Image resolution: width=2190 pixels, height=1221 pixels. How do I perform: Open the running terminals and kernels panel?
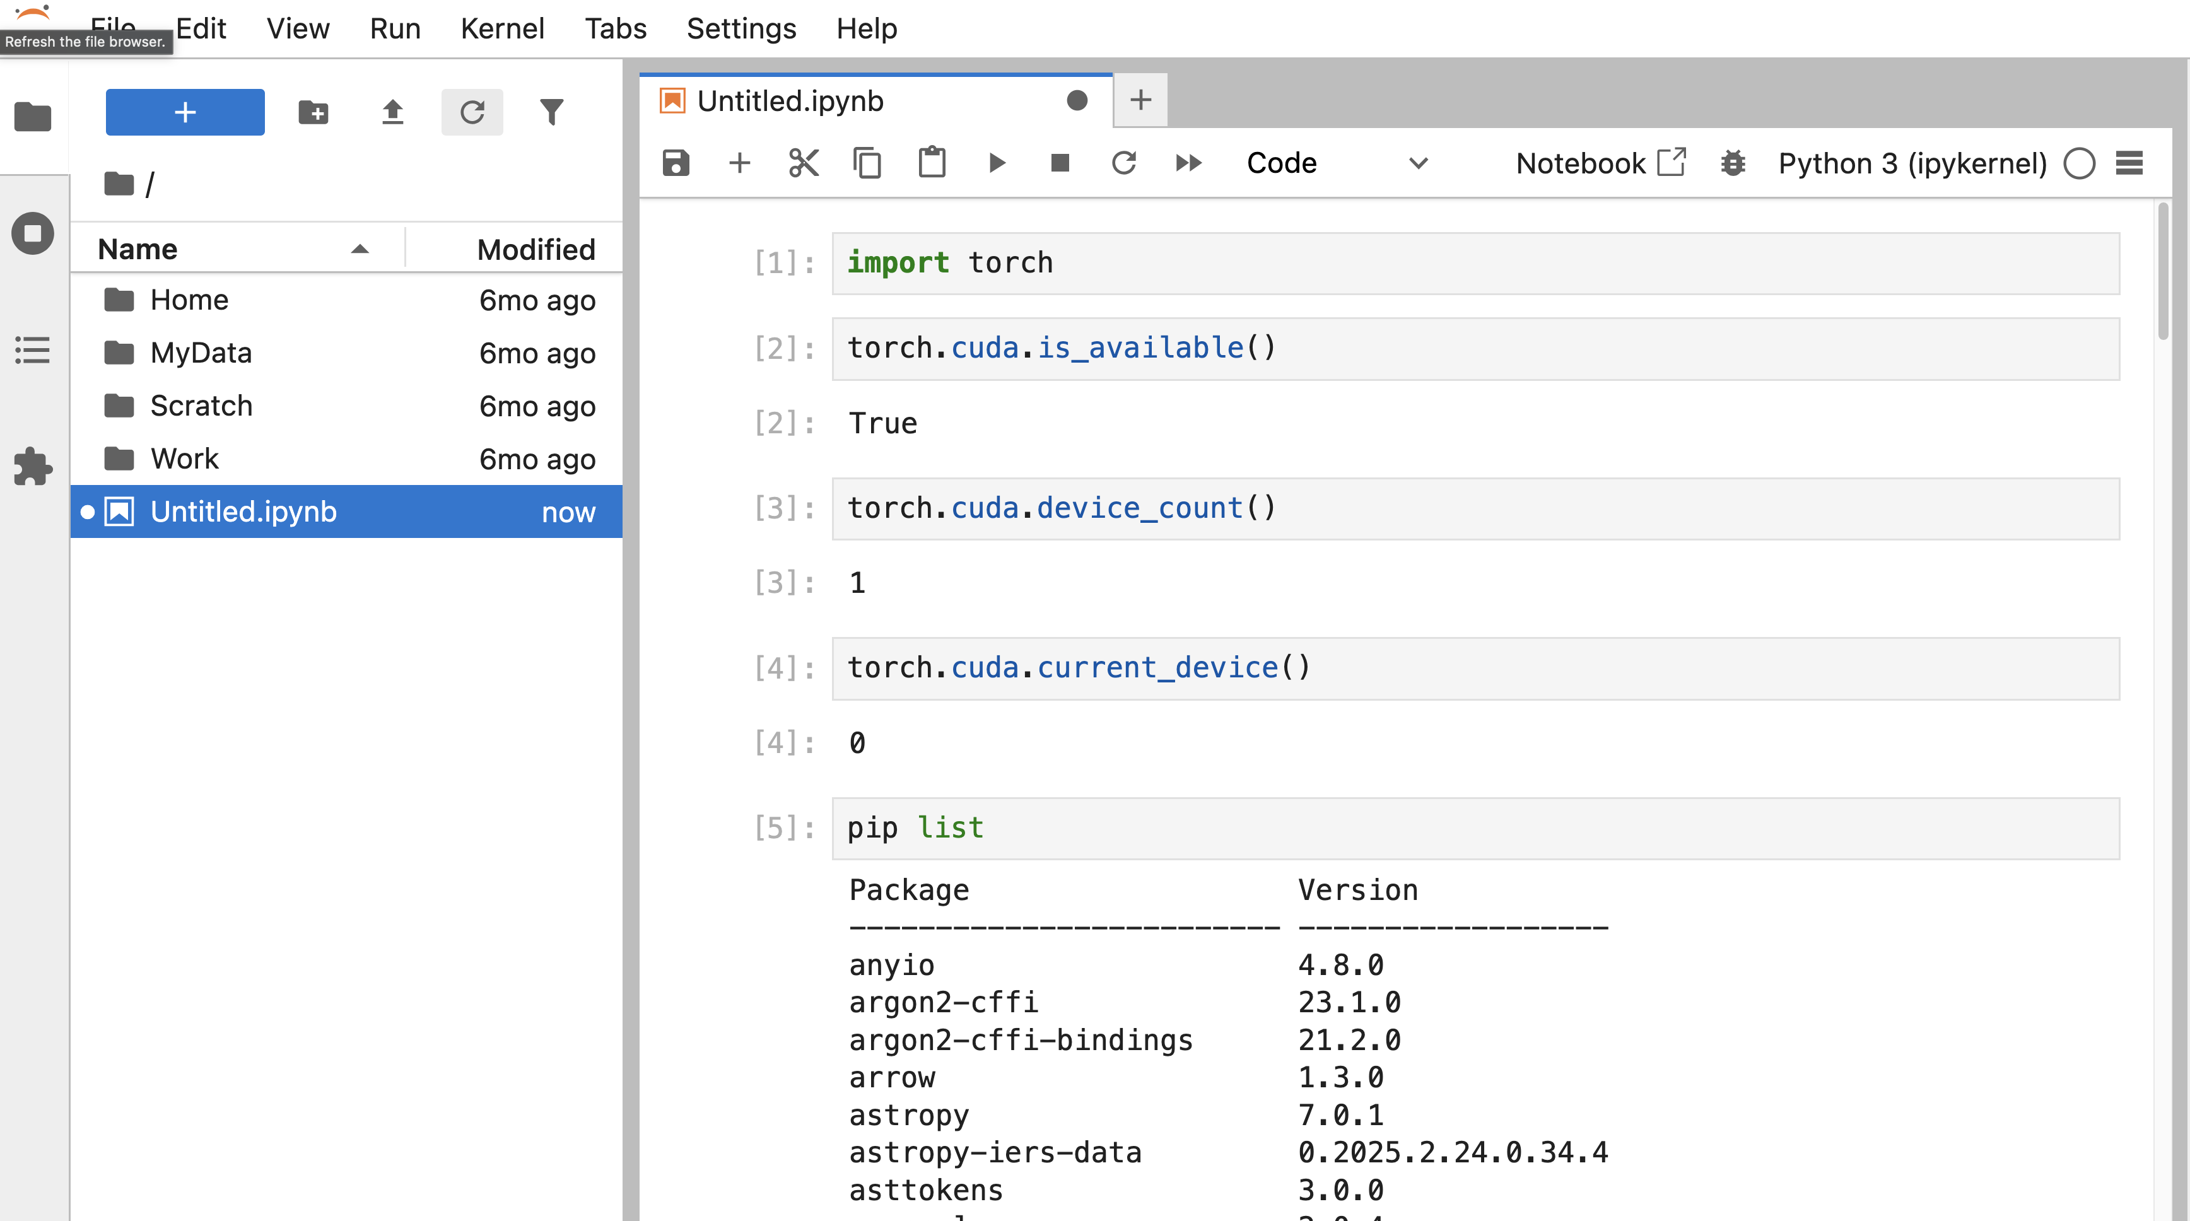33,233
